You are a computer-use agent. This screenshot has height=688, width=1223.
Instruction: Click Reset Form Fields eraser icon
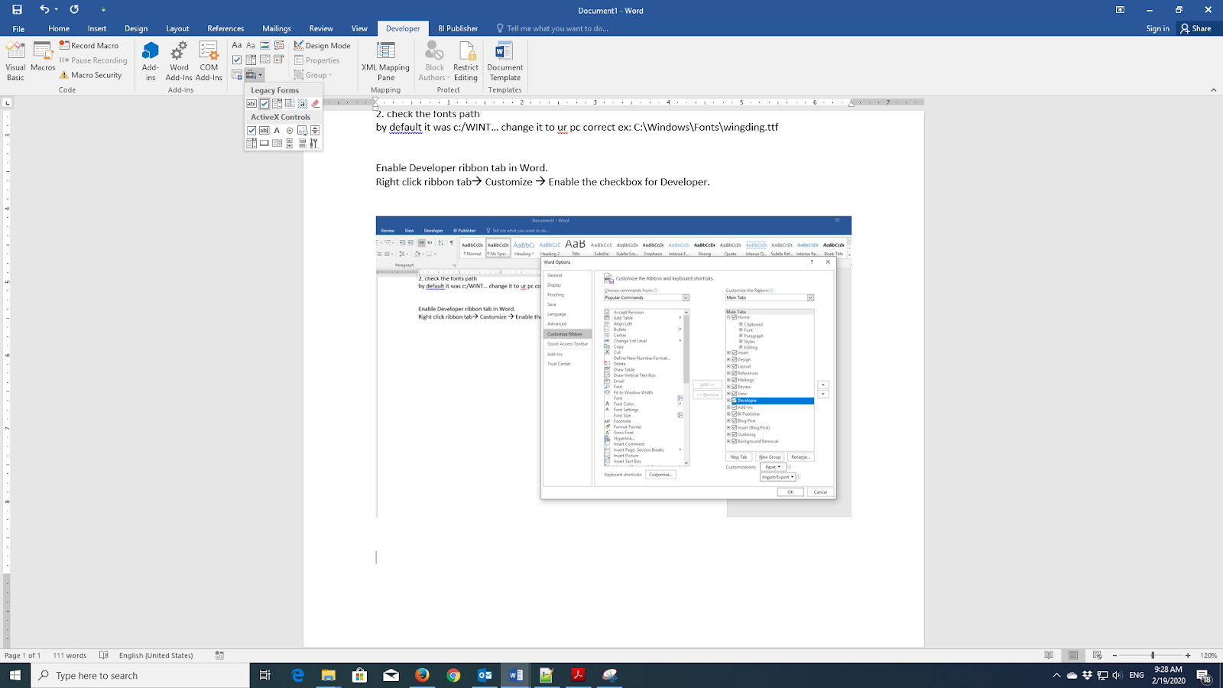pos(315,103)
